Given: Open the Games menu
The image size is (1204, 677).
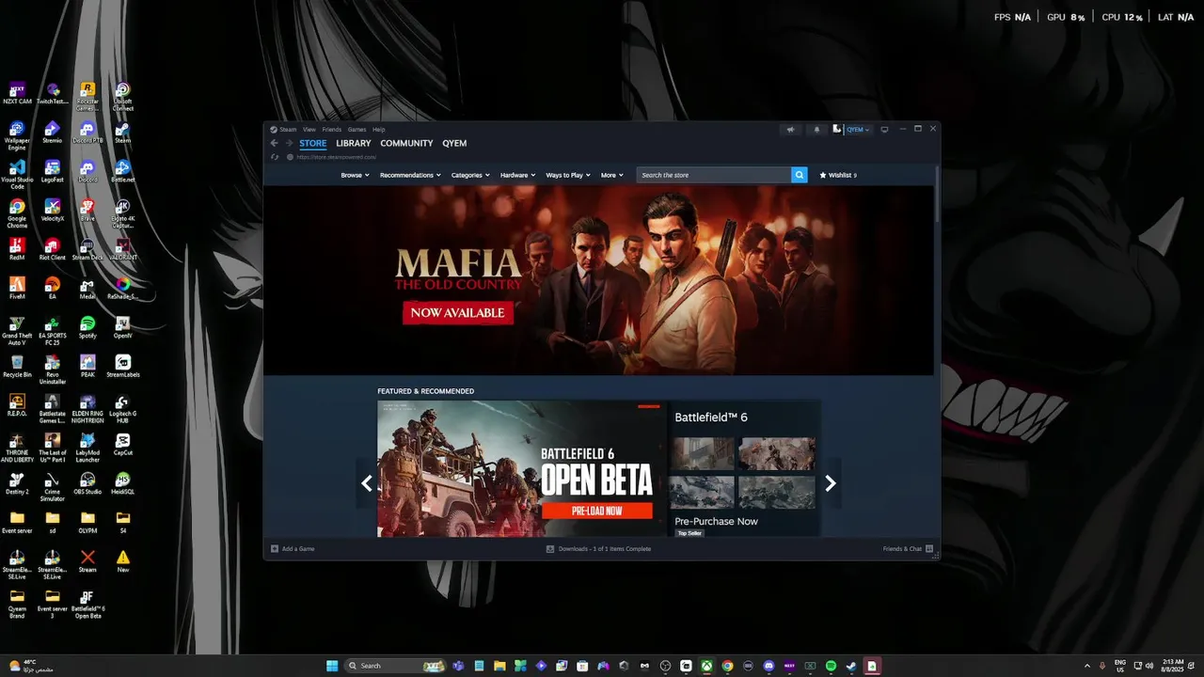Looking at the screenshot, I should (x=356, y=130).
